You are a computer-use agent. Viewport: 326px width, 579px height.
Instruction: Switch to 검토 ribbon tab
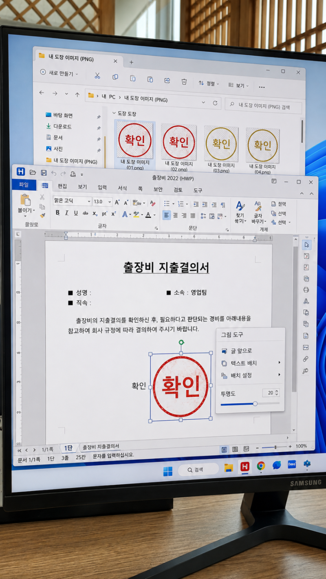click(x=178, y=190)
